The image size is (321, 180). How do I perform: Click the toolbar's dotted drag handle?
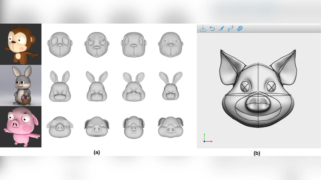[x=198, y=29]
